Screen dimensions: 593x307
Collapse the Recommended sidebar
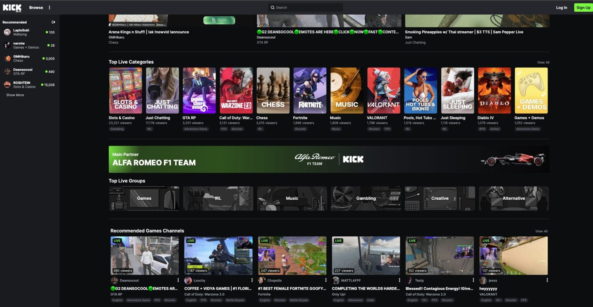53,22
